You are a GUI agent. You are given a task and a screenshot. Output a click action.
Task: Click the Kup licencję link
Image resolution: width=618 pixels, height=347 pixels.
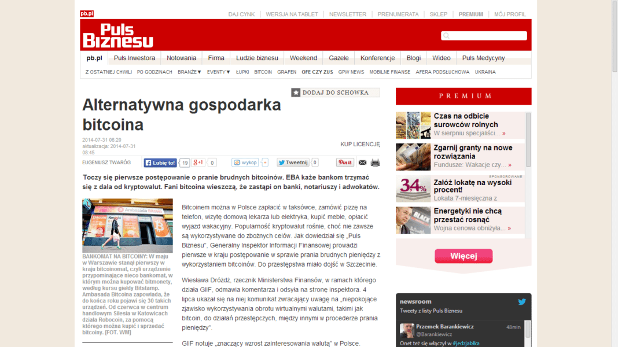360,144
